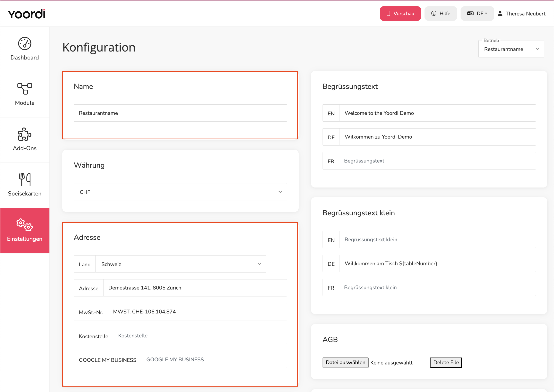This screenshot has width=554, height=392.
Task: Click the Einstellungen gears icon
Action: pyautogui.click(x=25, y=225)
